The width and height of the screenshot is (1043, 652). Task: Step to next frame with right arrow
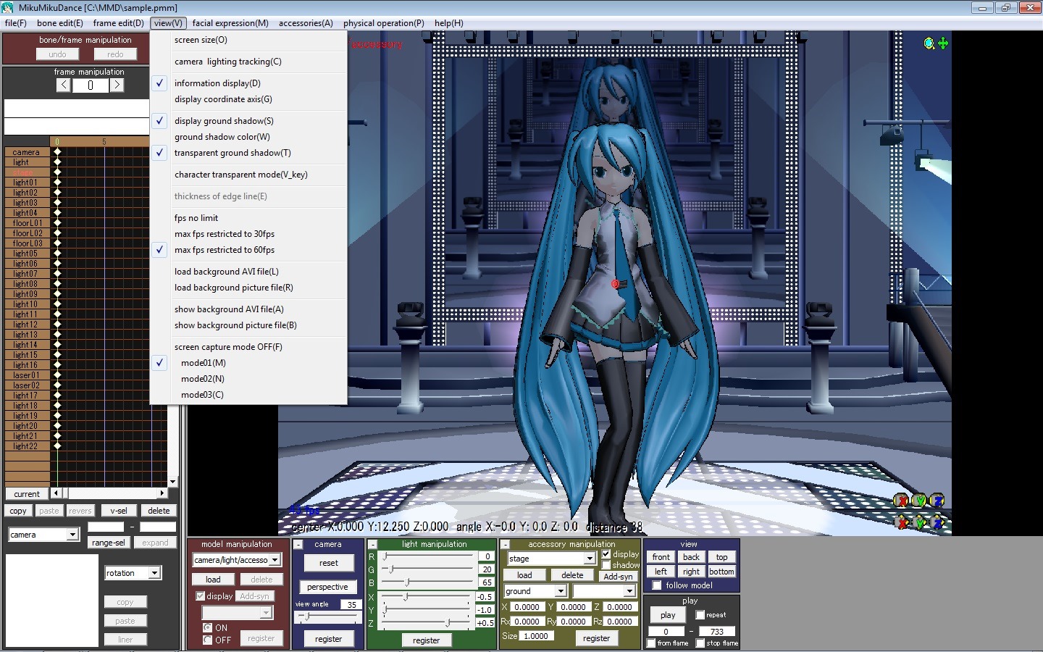click(117, 85)
